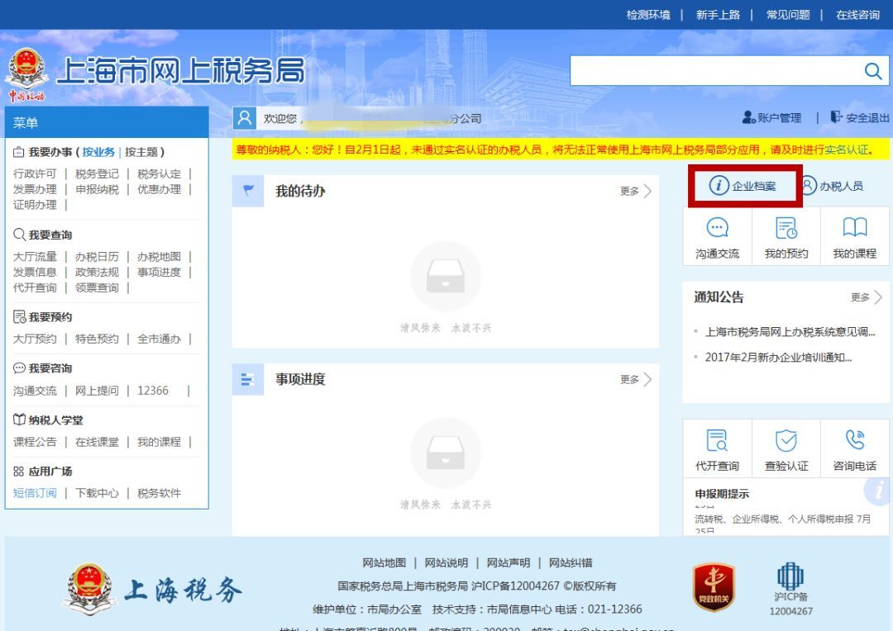This screenshot has height=631, width=893.
Task: Open 咨询电话 phone icon tile
Action: tap(855, 449)
